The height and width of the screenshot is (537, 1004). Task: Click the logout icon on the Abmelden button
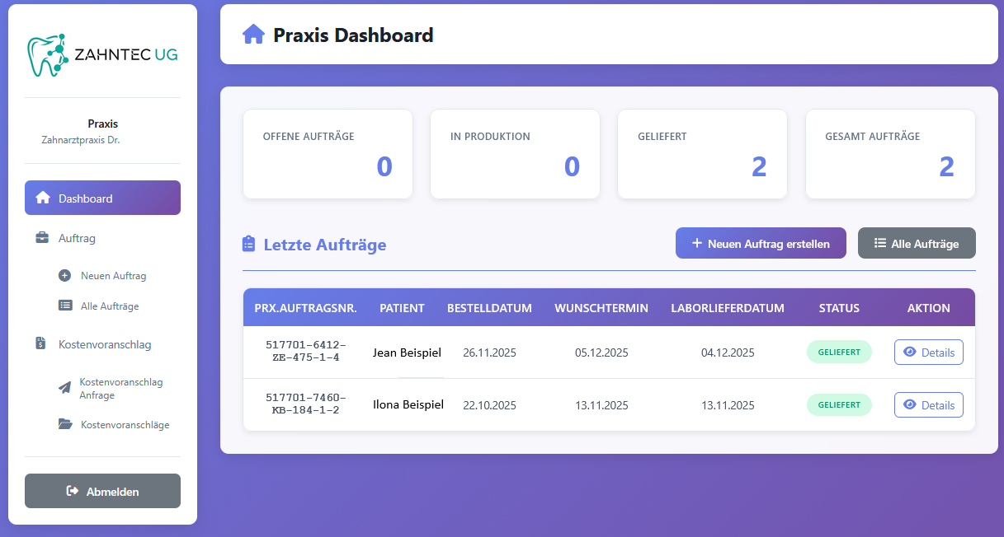coord(73,491)
